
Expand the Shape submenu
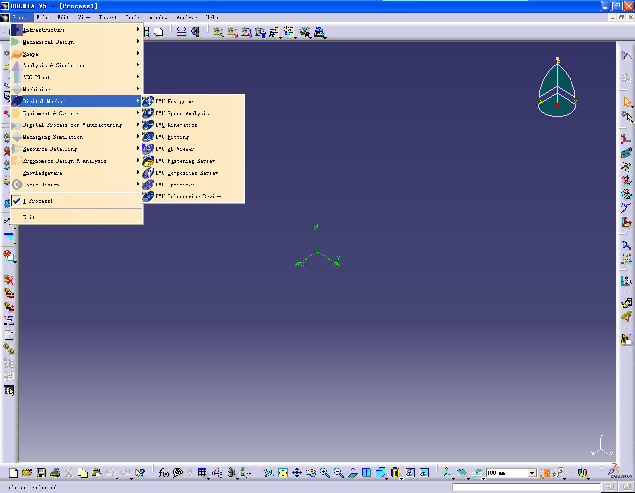[77, 54]
